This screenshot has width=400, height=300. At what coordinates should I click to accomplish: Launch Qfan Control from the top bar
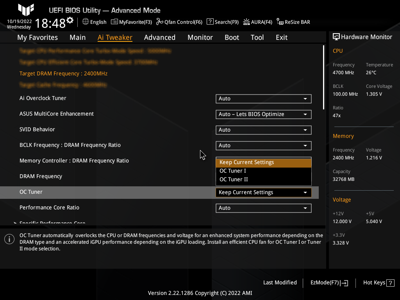tap(159, 22)
